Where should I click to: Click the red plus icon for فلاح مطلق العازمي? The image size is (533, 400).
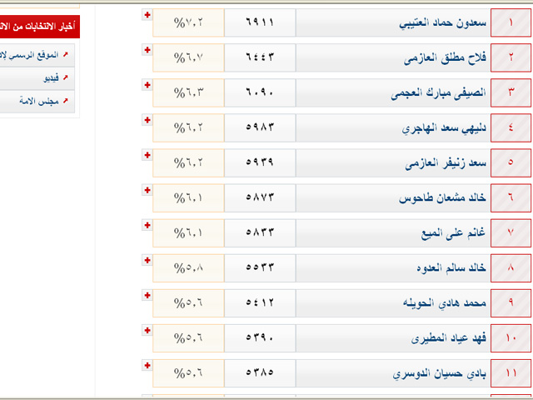point(147,50)
